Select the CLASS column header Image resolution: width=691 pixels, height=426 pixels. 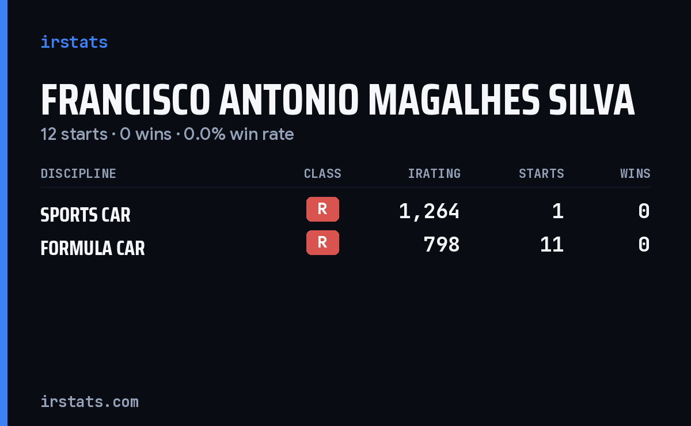(322, 173)
